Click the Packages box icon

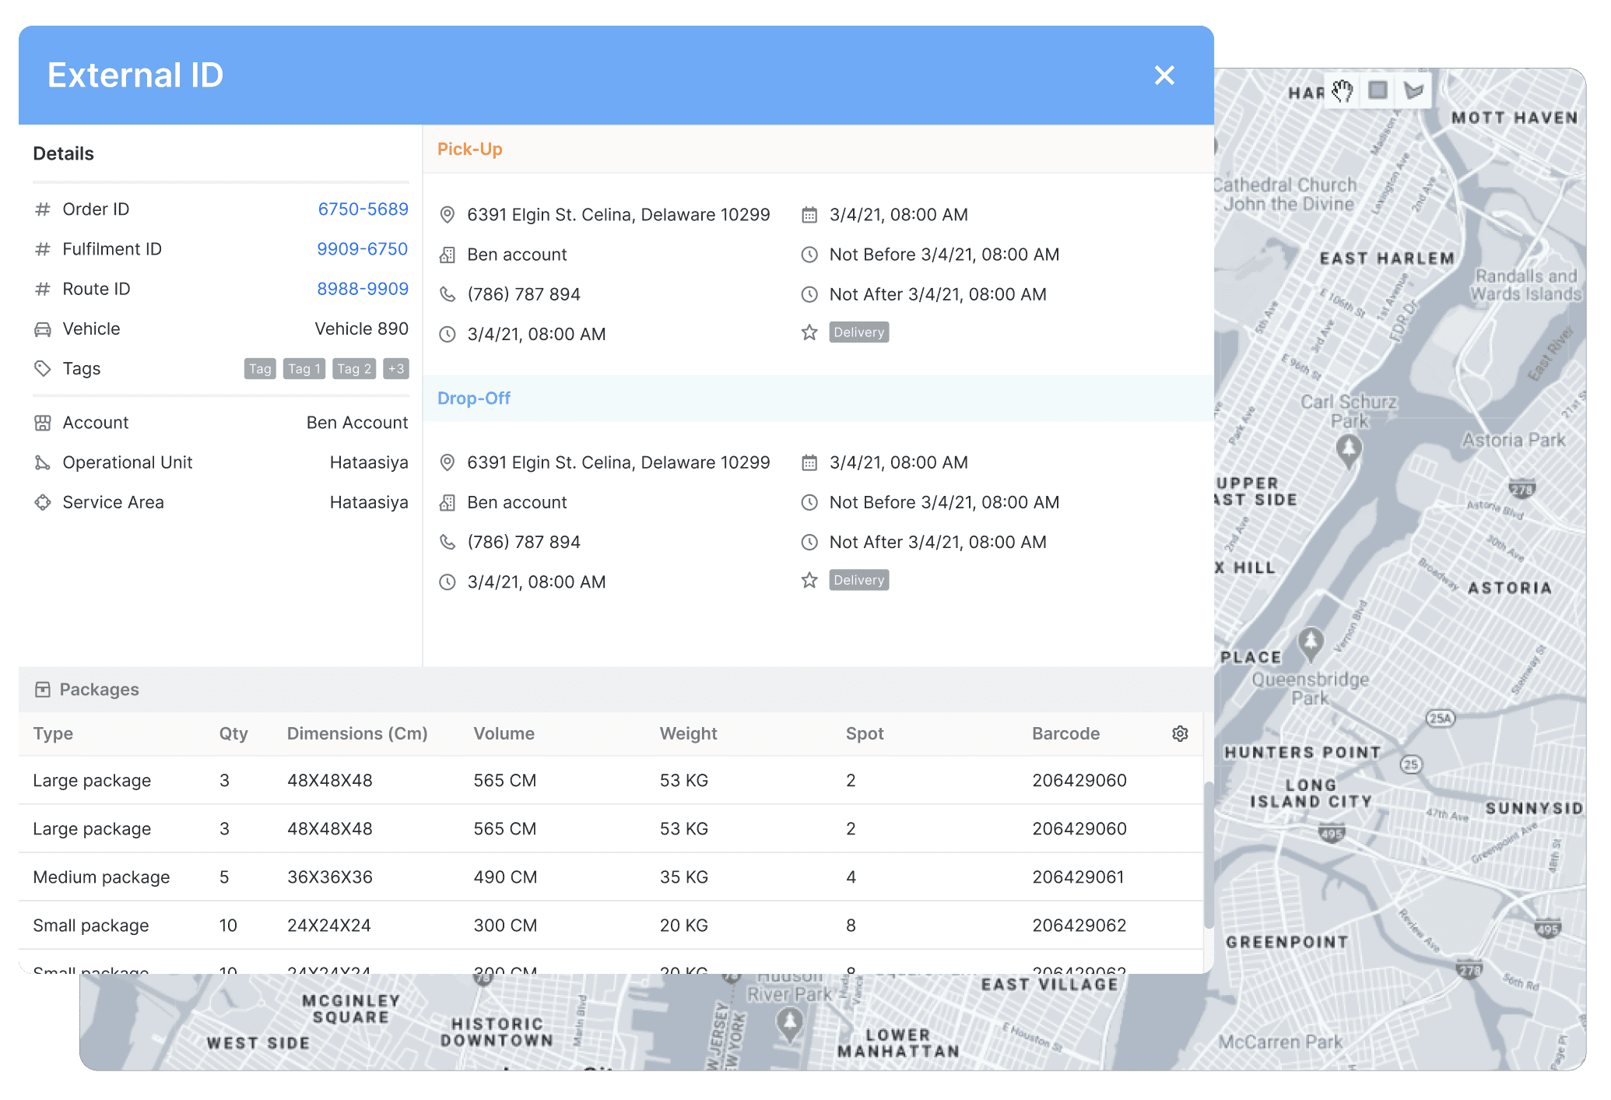tap(43, 690)
